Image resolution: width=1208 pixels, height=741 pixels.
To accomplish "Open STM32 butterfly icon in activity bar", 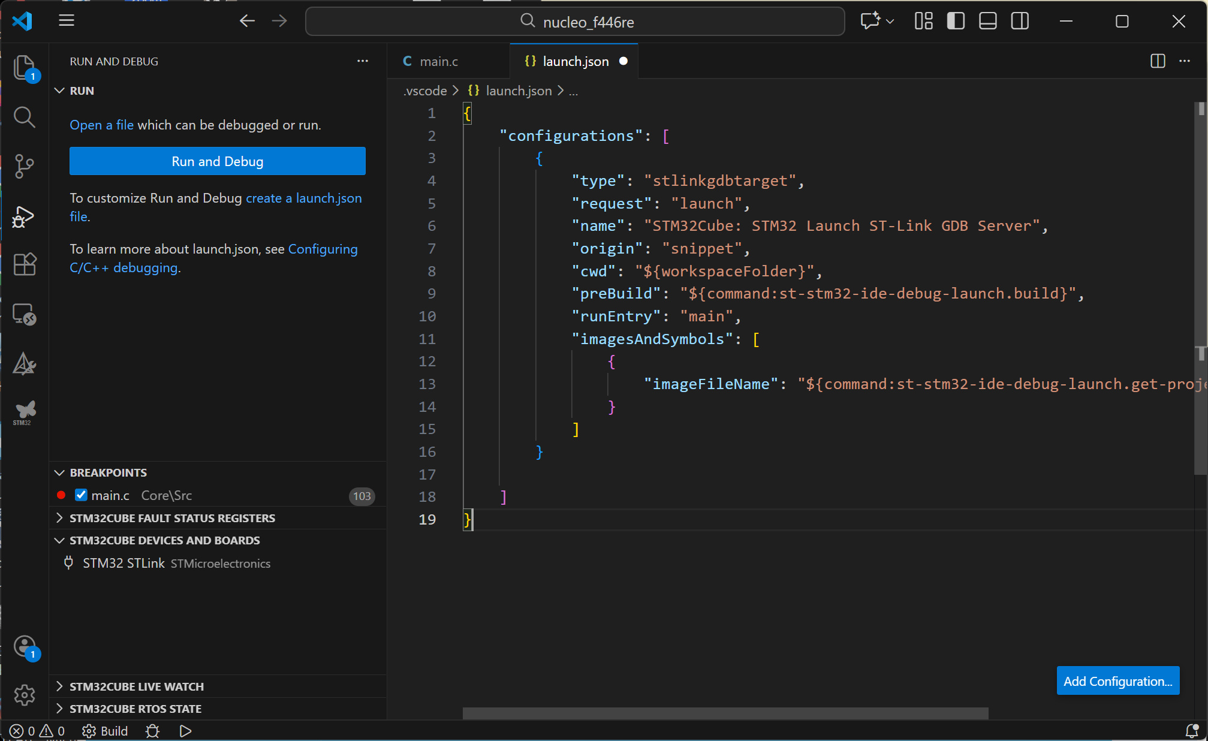I will (24, 412).
